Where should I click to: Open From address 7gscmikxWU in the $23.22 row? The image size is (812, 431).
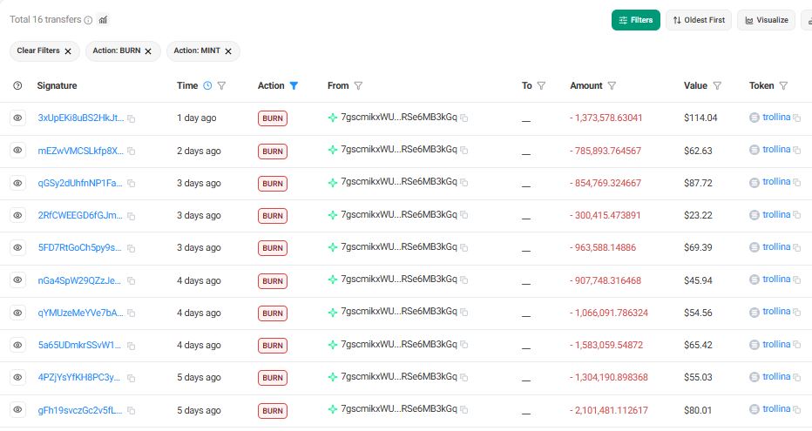pyautogui.click(x=399, y=215)
